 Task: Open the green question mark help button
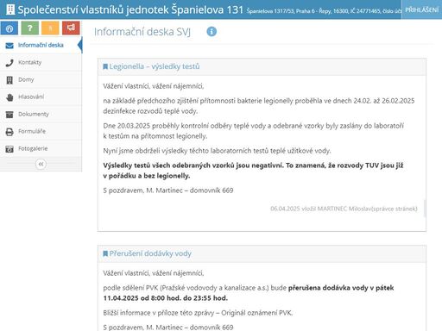point(30,28)
